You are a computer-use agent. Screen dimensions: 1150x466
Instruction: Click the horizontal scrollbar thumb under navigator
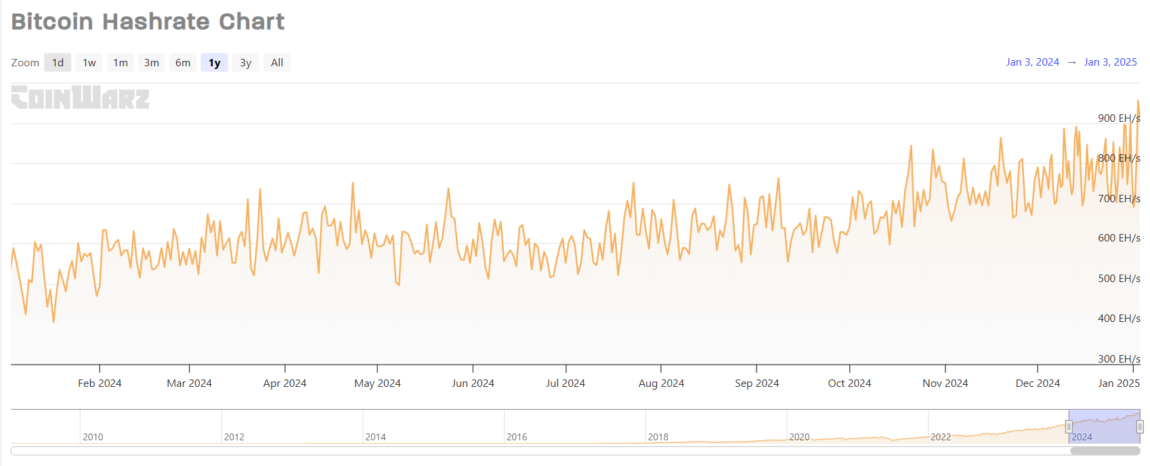[1105, 451]
